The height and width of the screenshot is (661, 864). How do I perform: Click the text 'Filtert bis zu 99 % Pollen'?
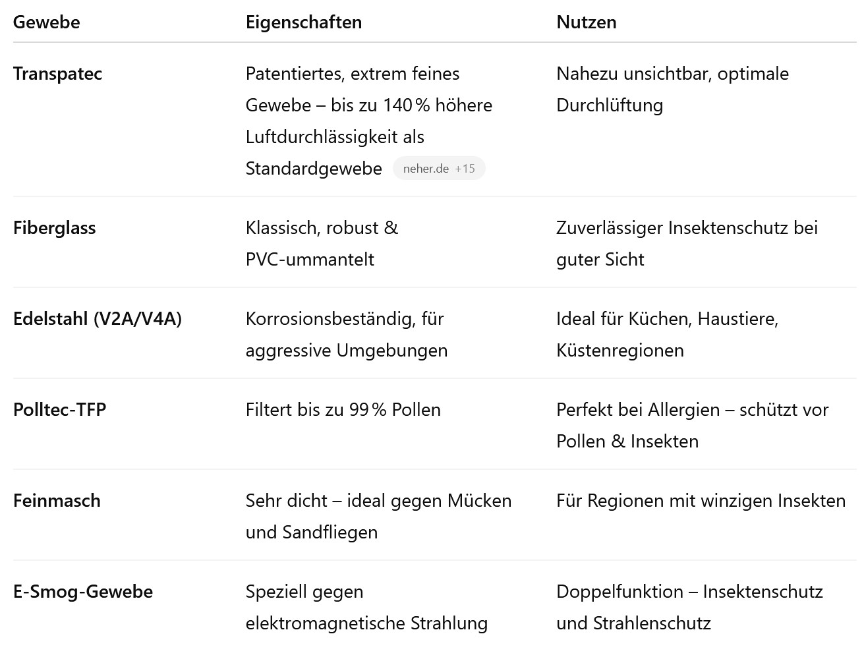pos(343,410)
